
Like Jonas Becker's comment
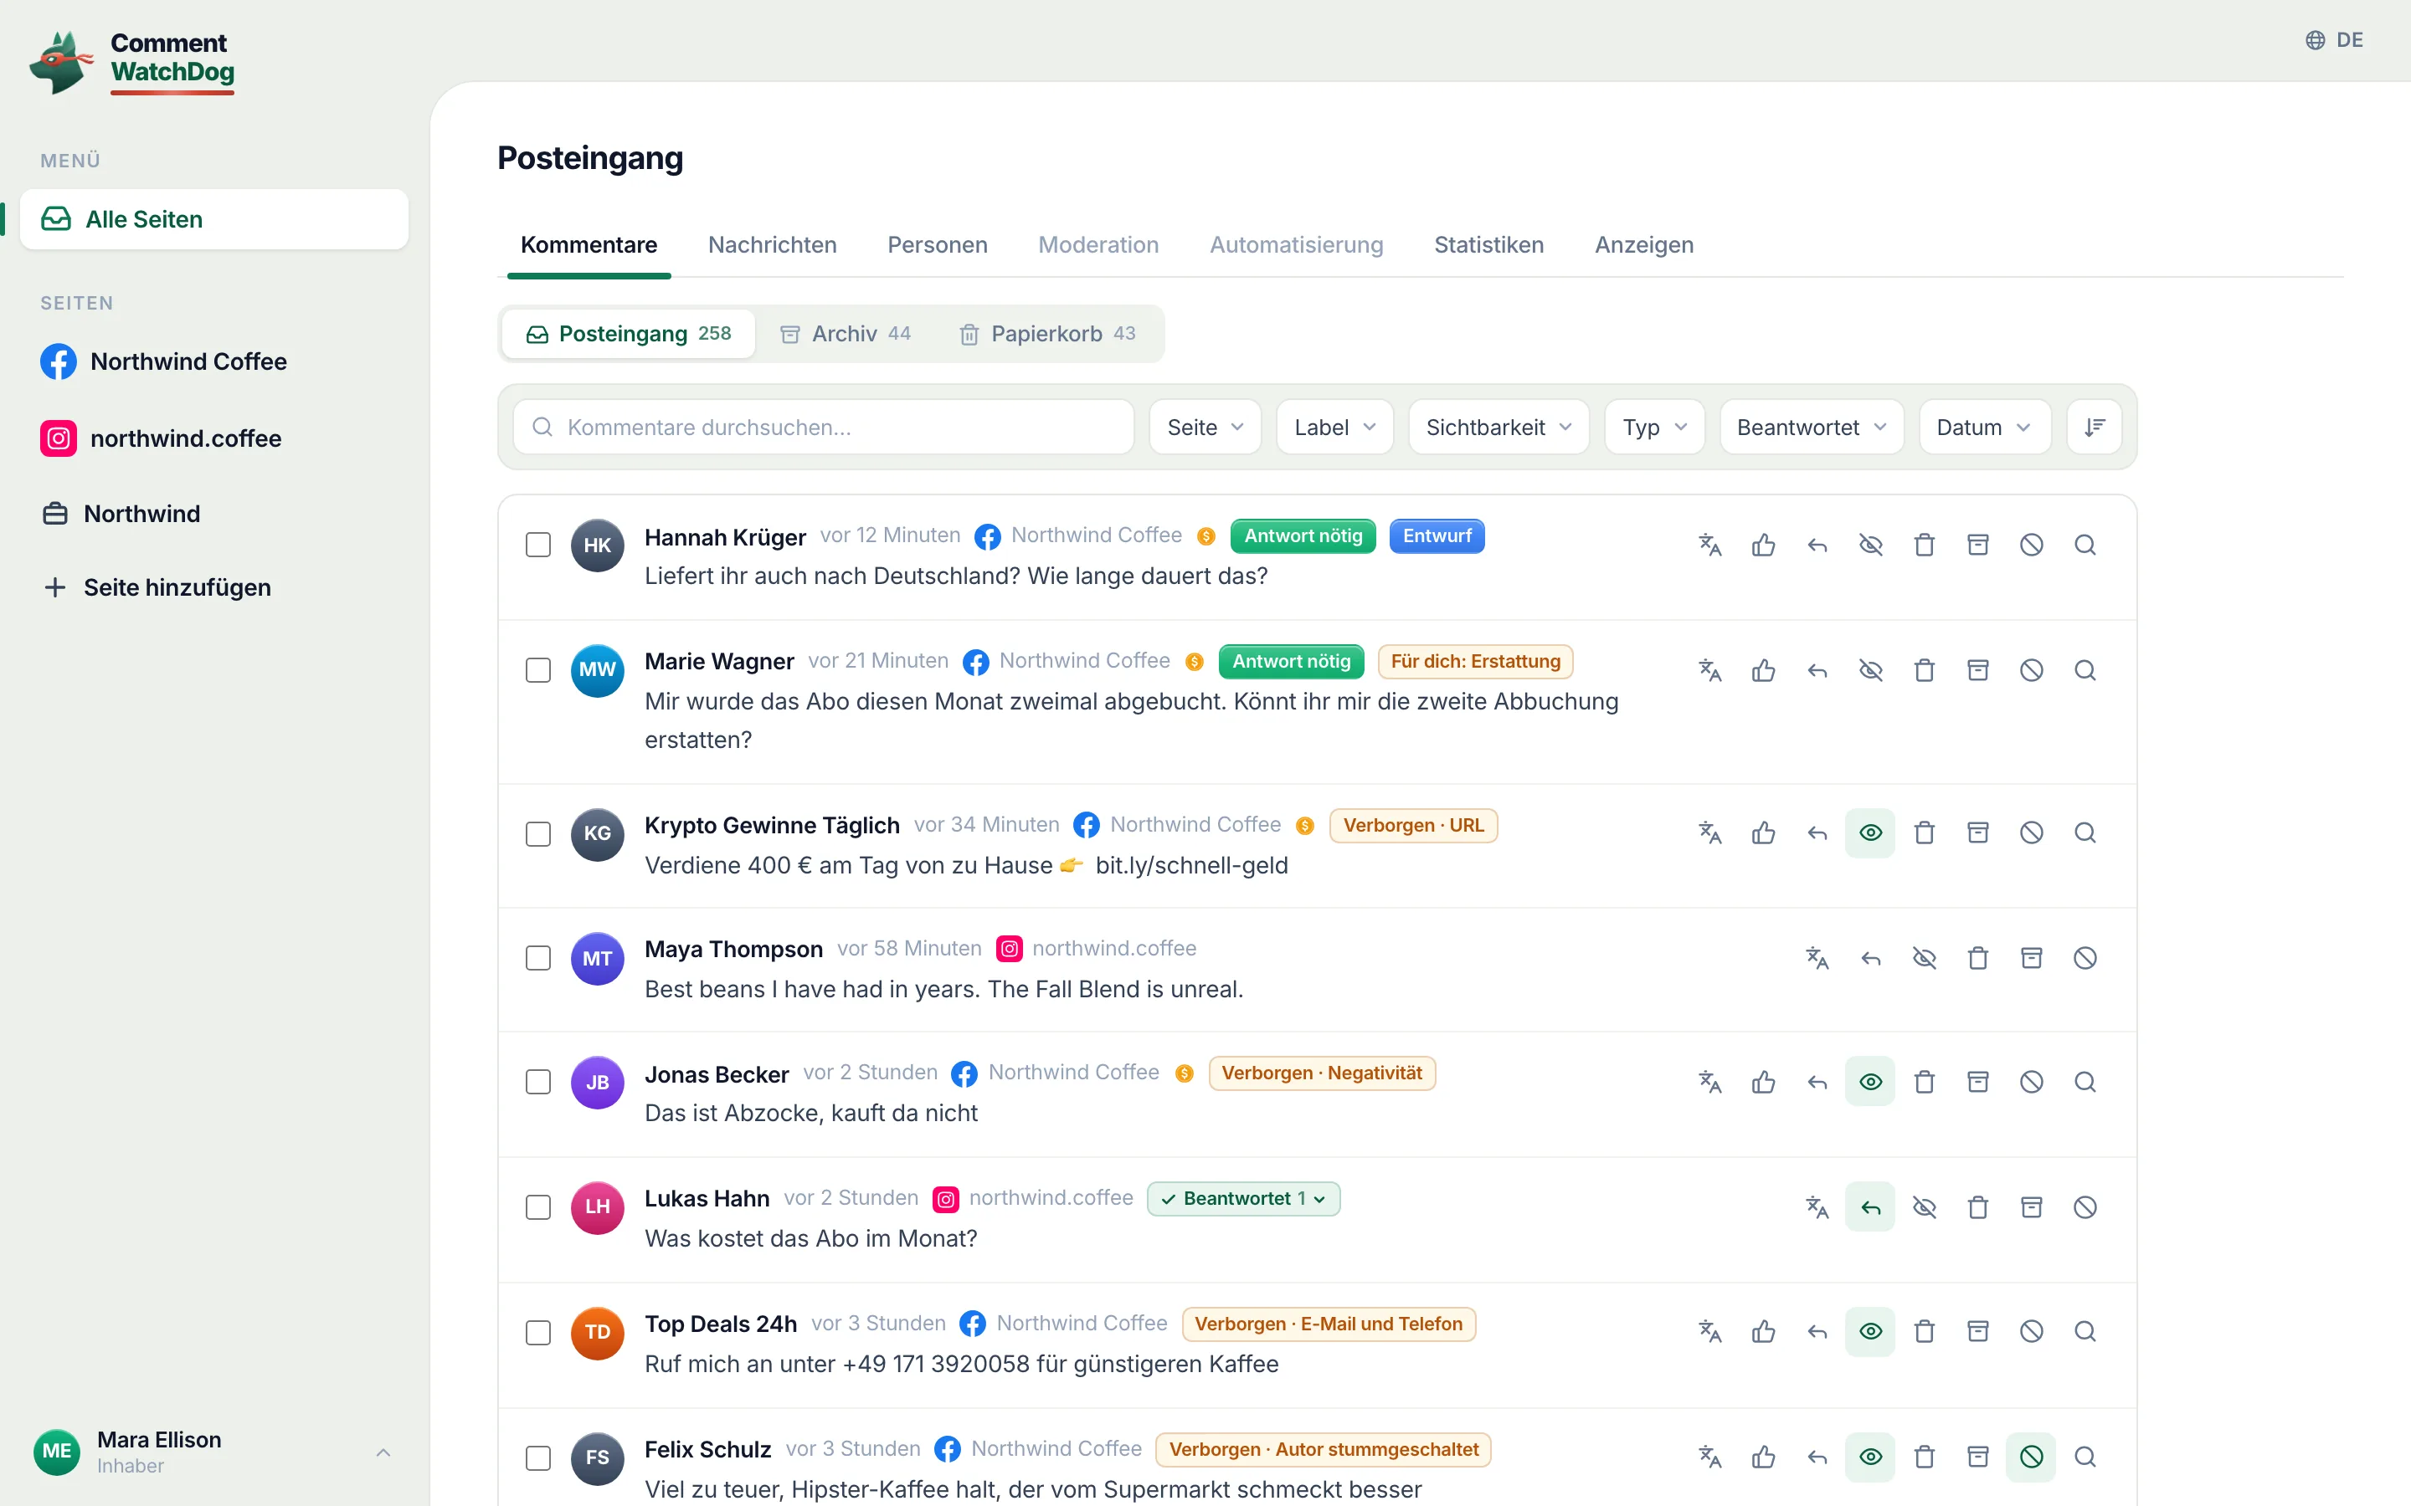coord(1763,1082)
